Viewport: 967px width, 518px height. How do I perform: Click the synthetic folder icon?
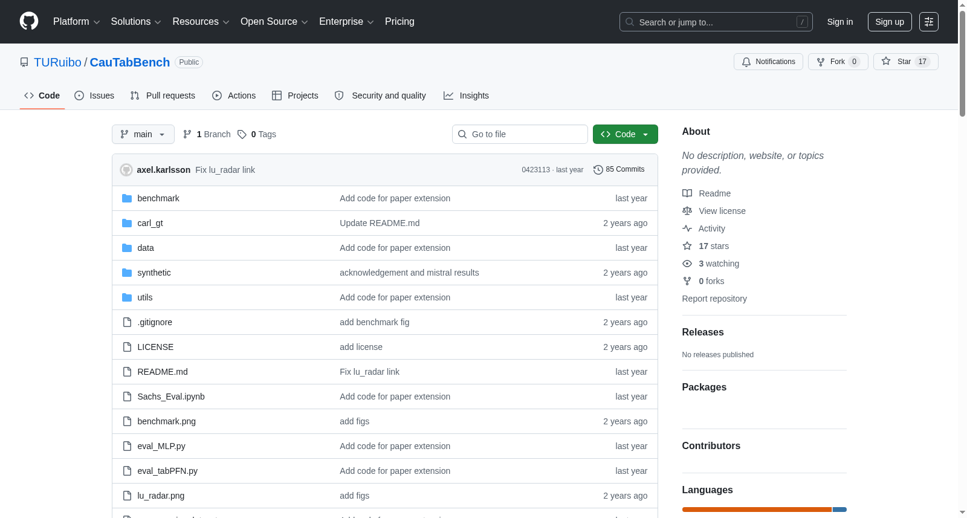127,273
